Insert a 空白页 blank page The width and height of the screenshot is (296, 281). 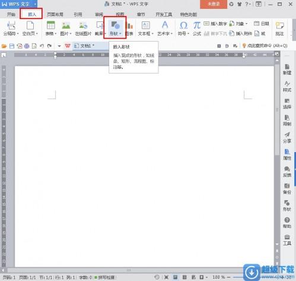(x=30, y=28)
